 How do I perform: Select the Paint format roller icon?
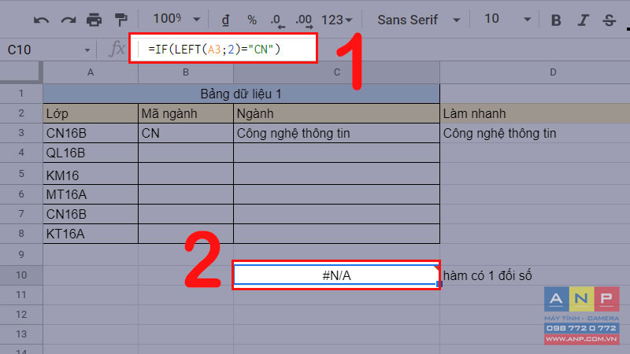pyautogui.click(x=120, y=20)
